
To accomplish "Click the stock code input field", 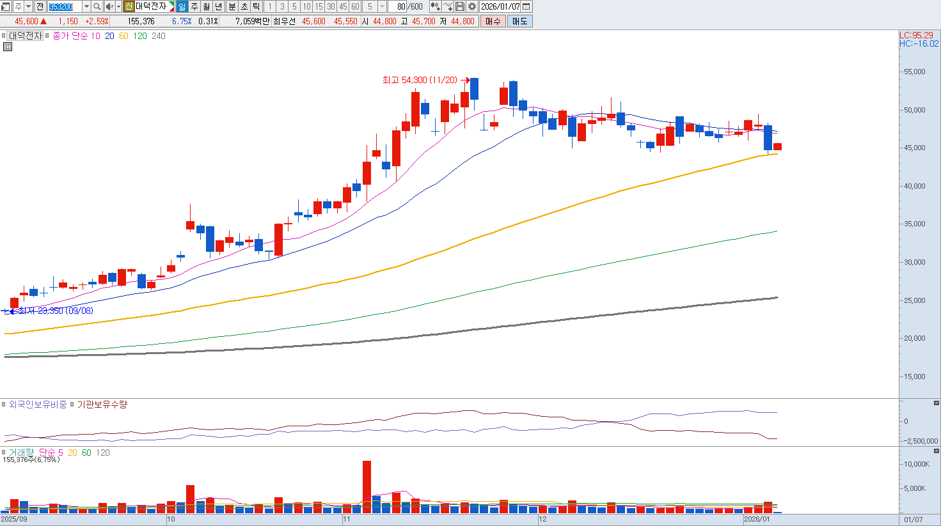I will coord(65,6).
